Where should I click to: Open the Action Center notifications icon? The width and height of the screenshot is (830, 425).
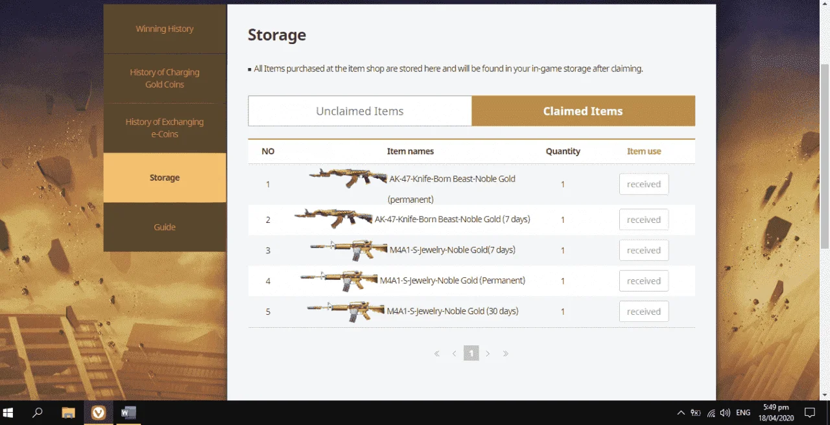(x=810, y=413)
